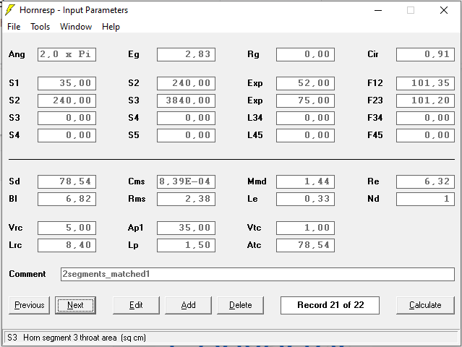Screen dimensions: 462x347
Task: Click the Comment label
Action: (x=27, y=274)
